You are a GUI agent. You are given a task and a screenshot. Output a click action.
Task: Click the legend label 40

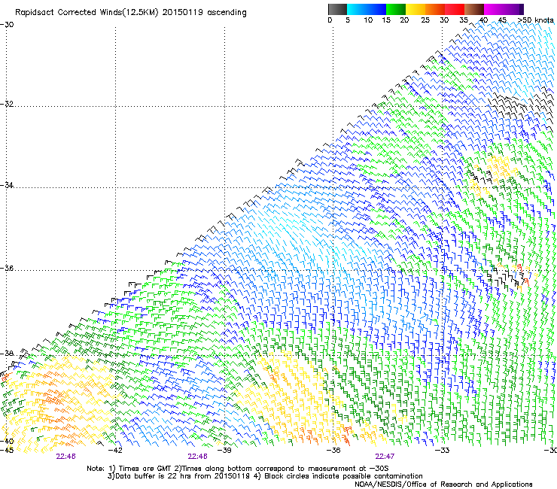pos(483,20)
